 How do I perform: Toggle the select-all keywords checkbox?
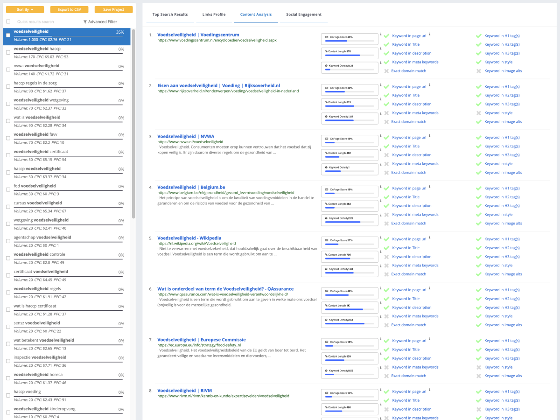point(8,21)
